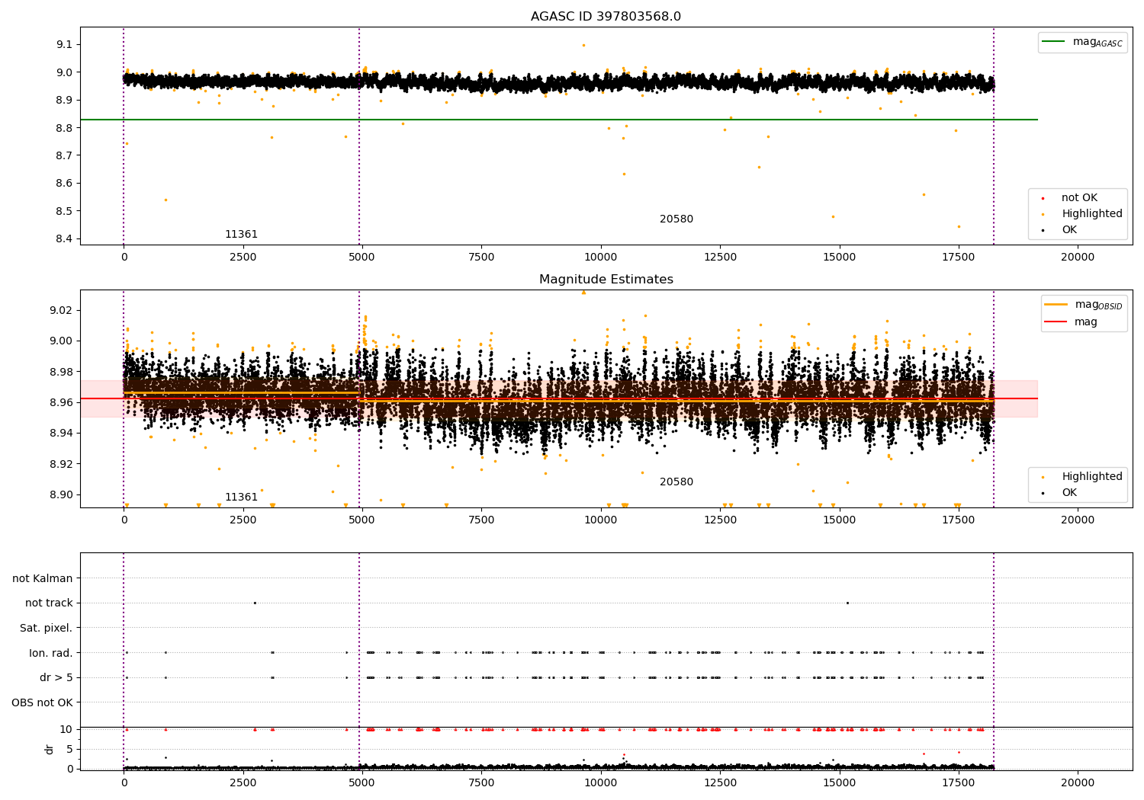The height and width of the screenshot is (800, 1144).
Task: Click the 'Ion. rad.' row label
Action: 51,653
